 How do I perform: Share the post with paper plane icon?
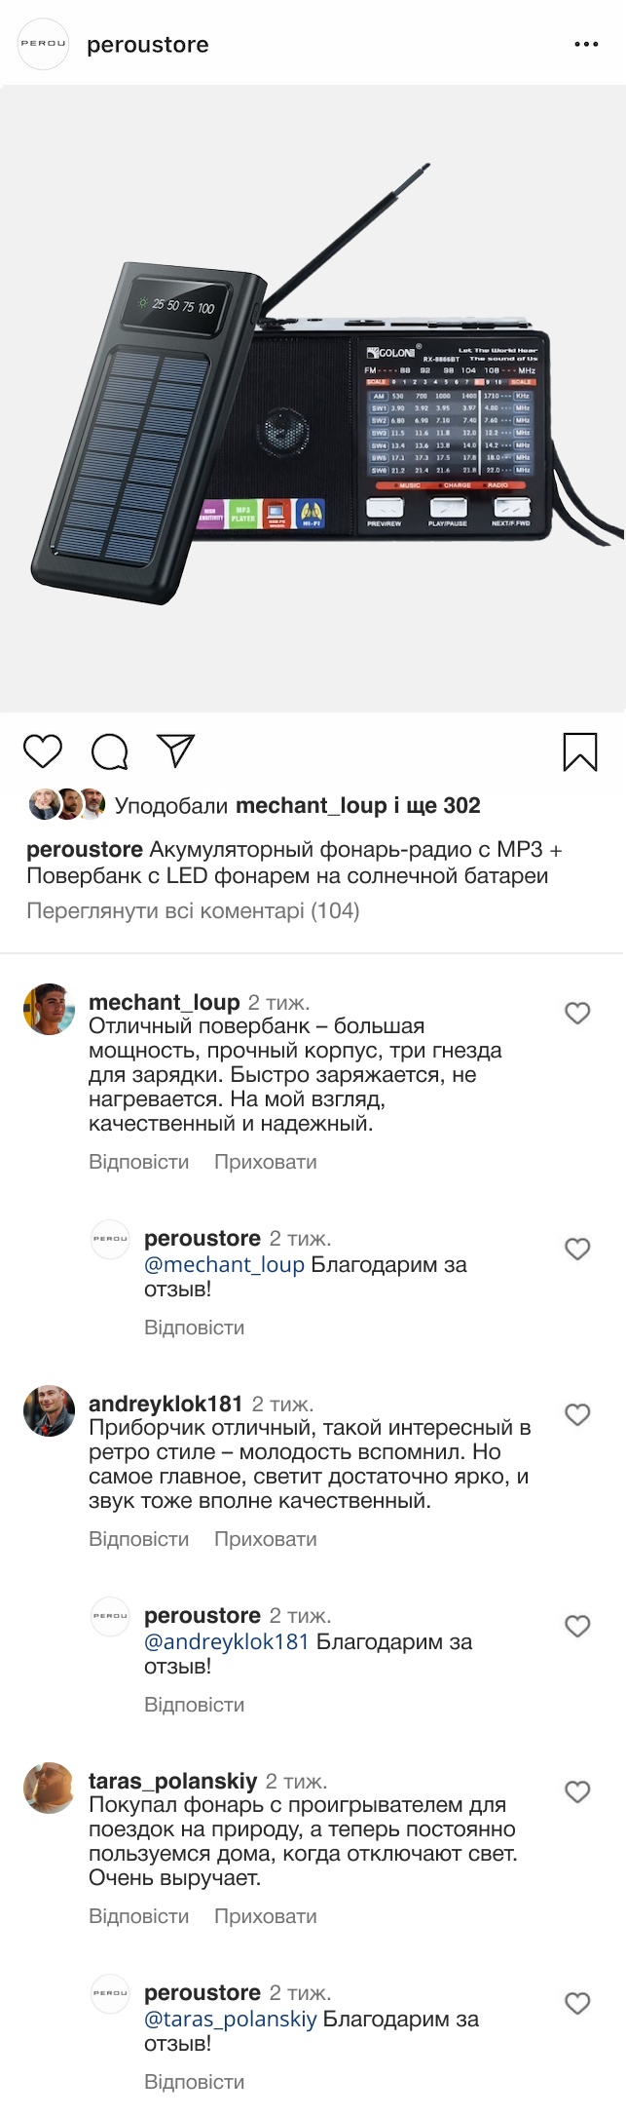pos(176,751)
